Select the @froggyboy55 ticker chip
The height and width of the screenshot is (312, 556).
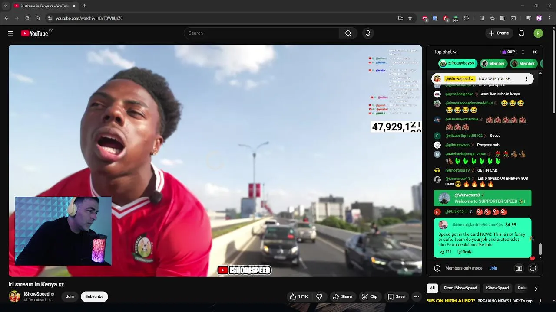tap(457, 63)
